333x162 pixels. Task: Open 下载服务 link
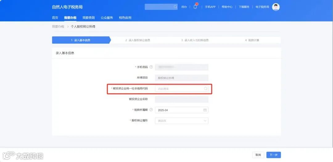click(244, 7)
